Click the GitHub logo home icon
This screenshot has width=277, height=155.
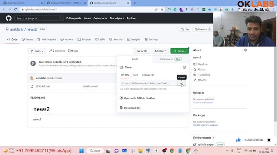9,18
